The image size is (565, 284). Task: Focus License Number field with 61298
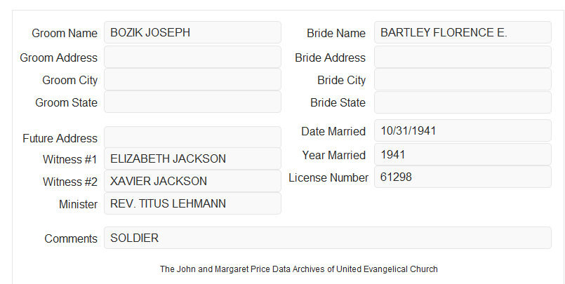tap(463, 177)
